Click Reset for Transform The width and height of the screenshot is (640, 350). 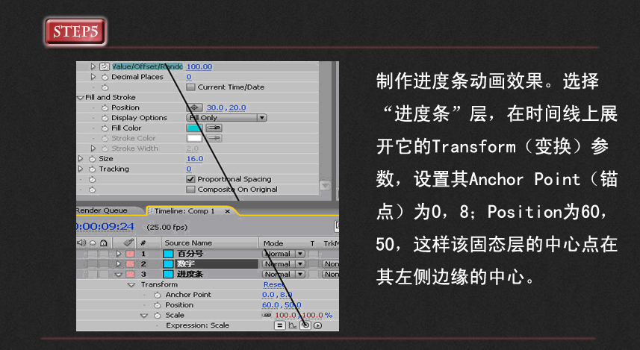pos(273,284)
